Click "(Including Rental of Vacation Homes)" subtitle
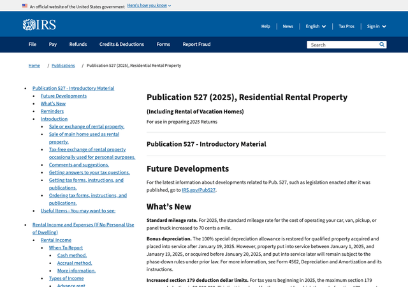This screenshot has height=287, width=408. click(195, 112)
